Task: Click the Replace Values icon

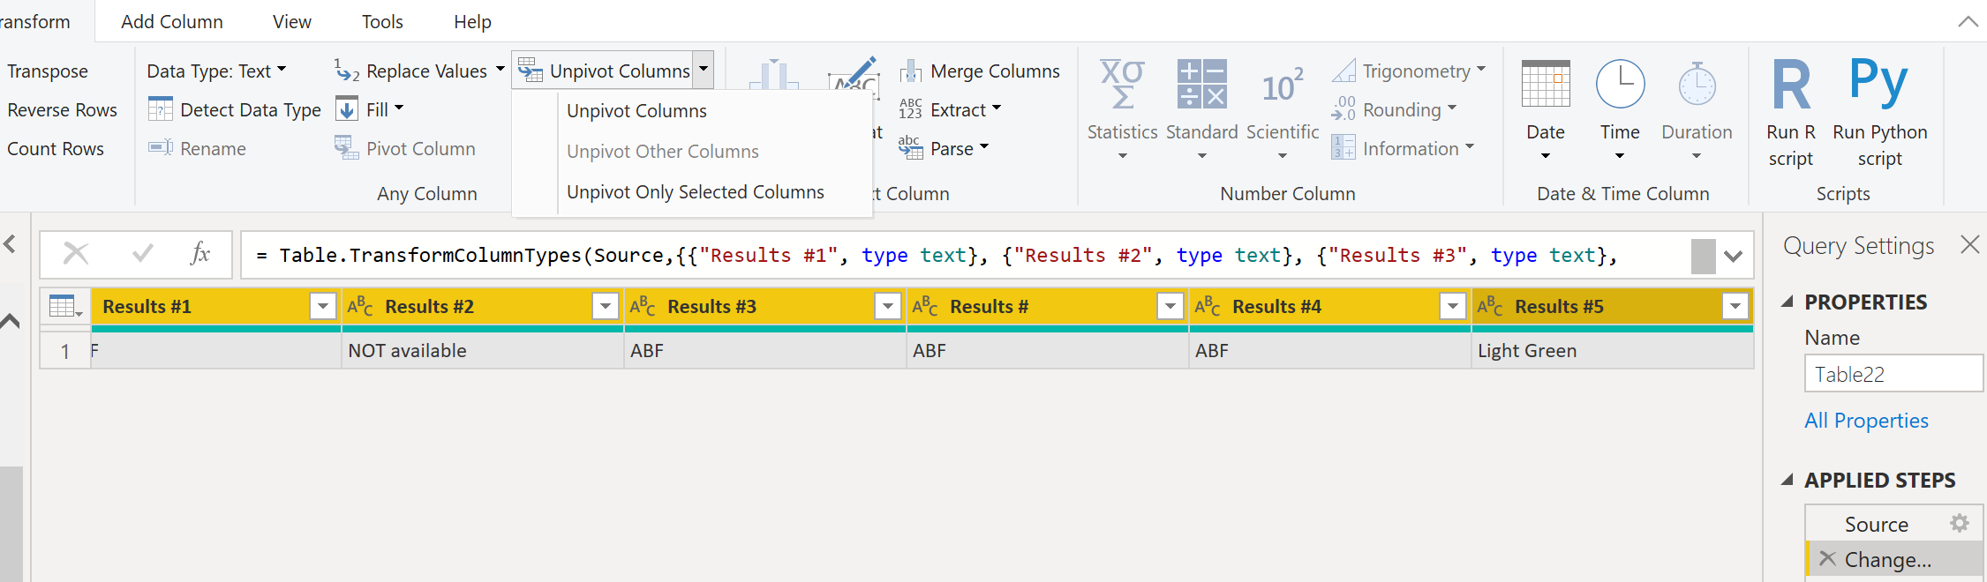Action: click(x=347, y=70)
